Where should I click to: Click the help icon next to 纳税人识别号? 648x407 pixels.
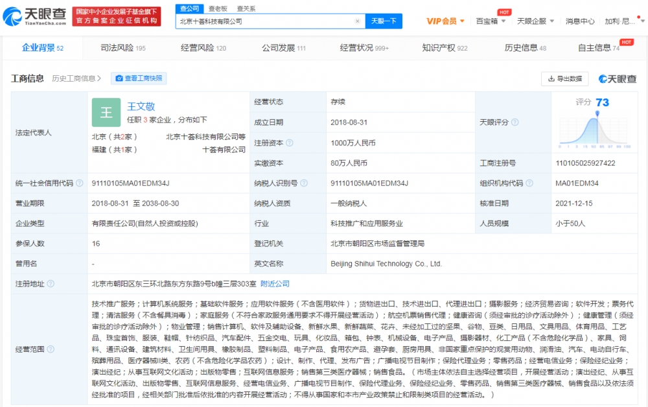(305, 183)
